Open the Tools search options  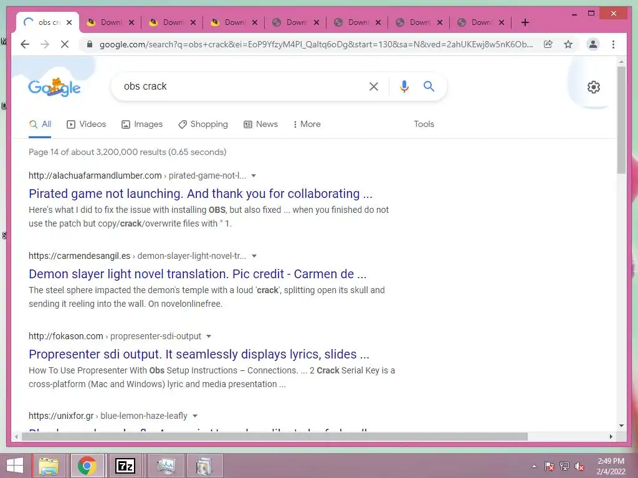tap(424, 124)
